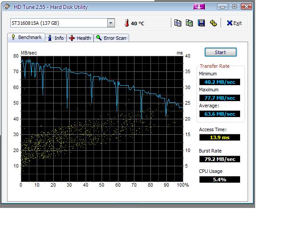Click the Transfer Rate group label
The width and height of the screenshot is (284, 227).
pyautogui.click(x=215, y=66)
